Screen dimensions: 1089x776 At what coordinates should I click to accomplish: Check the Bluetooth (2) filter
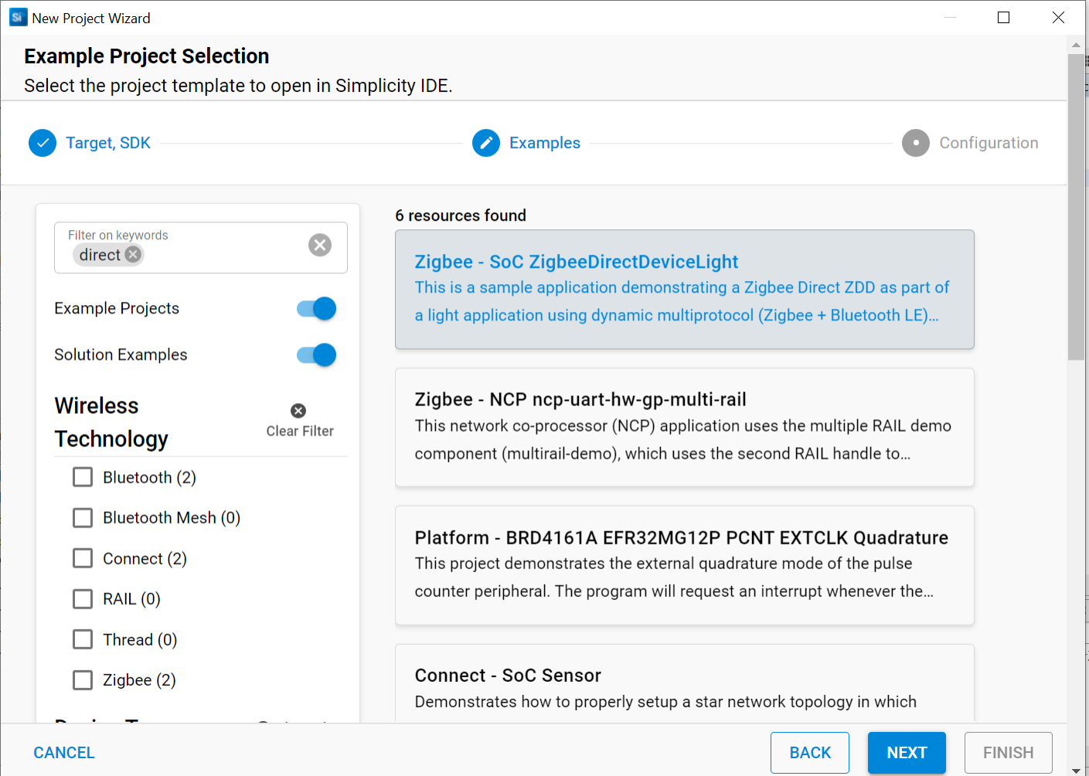(x=83, y=477)
